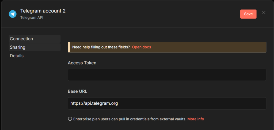The height and width of the screenshot is (130, 274).
Task: Click the yellow accent stripe on help banner
Action: (x=69, y=47)
